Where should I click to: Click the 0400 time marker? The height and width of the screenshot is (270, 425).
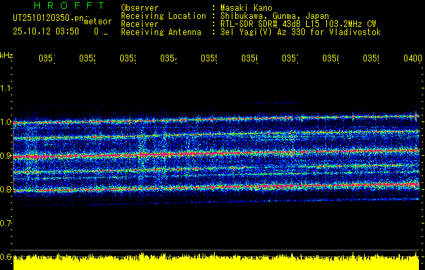[x=413, y=58]
